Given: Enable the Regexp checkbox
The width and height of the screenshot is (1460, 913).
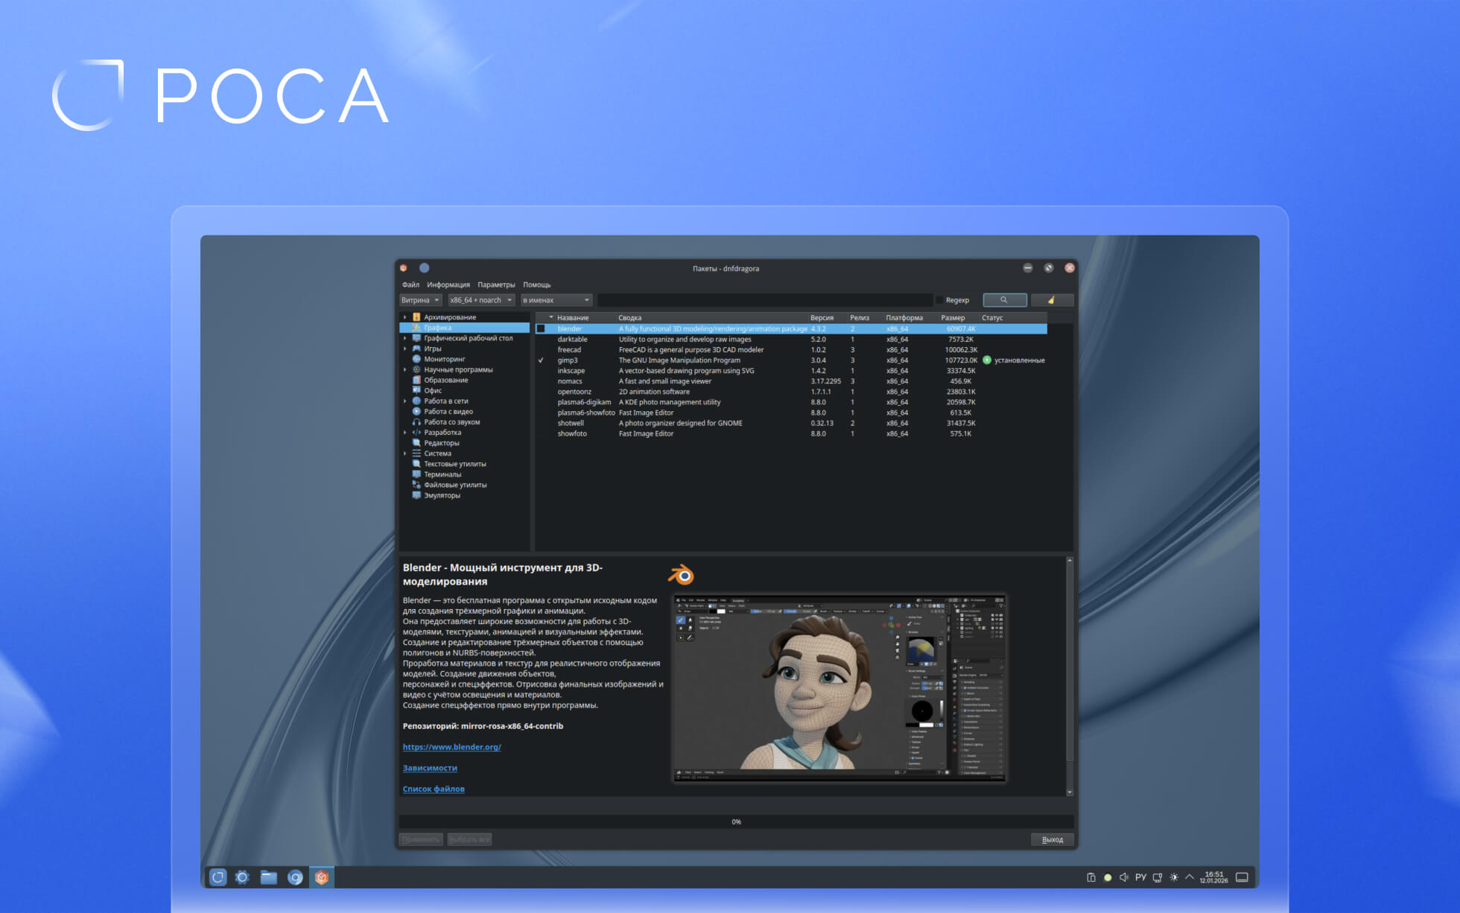Looking at the screenshot, I should 939,300.
